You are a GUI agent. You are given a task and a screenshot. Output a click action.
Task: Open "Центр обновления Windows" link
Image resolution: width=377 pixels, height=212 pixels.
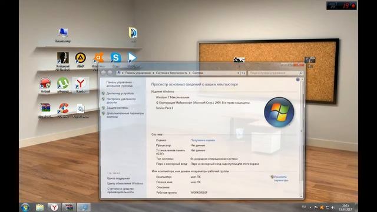point(125,183)
